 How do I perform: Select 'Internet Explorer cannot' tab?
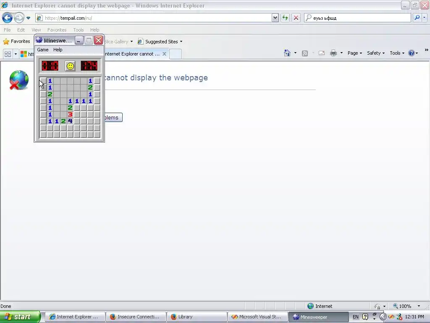click(x=132, y=54)
